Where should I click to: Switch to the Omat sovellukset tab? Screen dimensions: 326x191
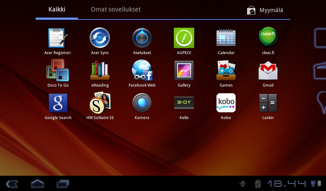coord(116,10)
